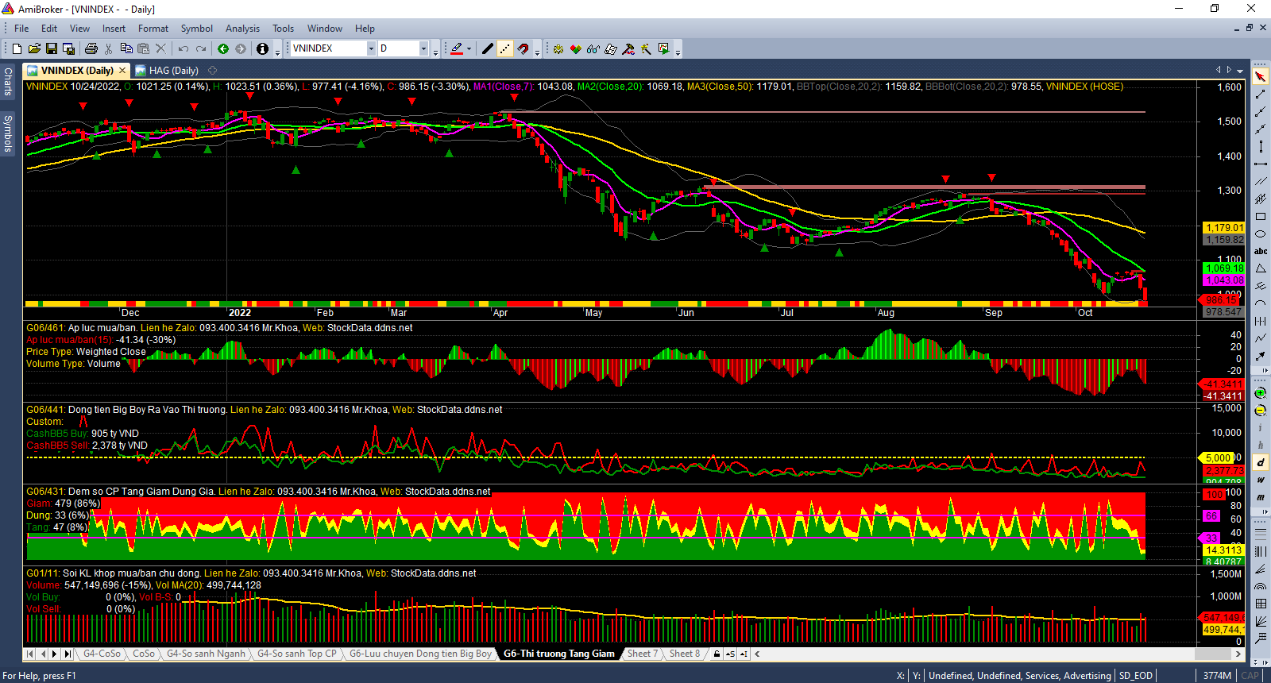Jump to first sheet with navigation arrow

pos(30,654)
